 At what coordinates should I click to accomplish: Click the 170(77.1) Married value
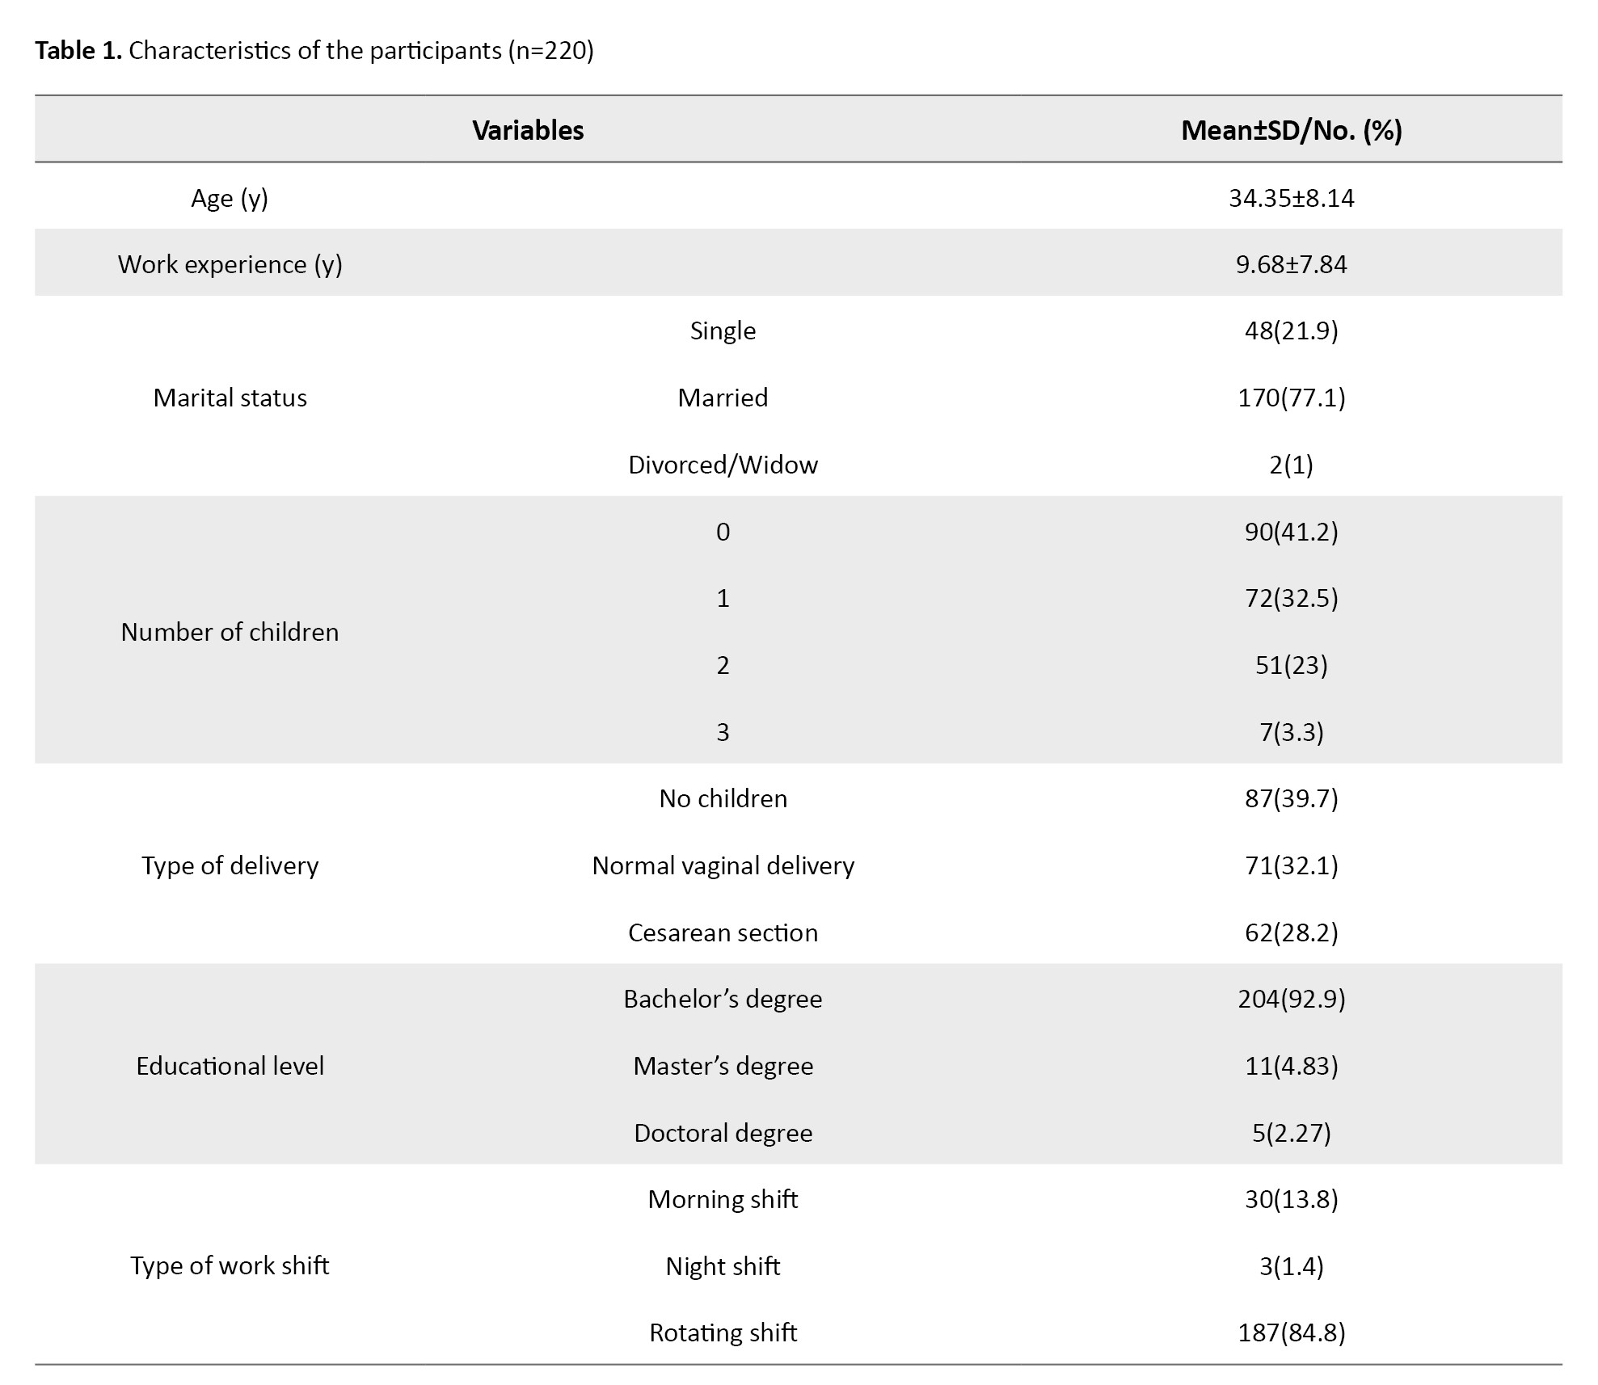(1291, 398)
